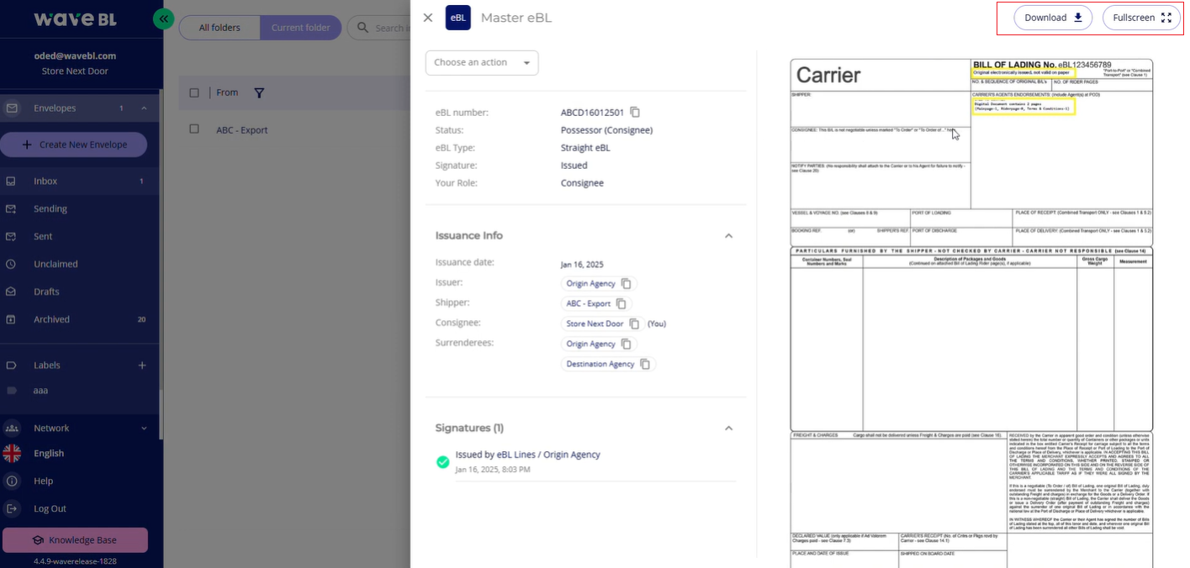Collapse the left sidebar with arrow button

click(x=164, y=18)
